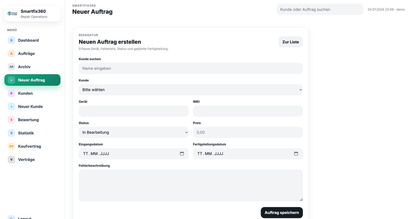Click the Kaufvertrag 'KV' sidebar icon
Screen dimensions: 412x219
pyautogui.click(x=11, y=146)
